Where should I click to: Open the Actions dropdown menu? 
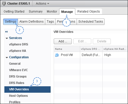(x=42, y=4)
